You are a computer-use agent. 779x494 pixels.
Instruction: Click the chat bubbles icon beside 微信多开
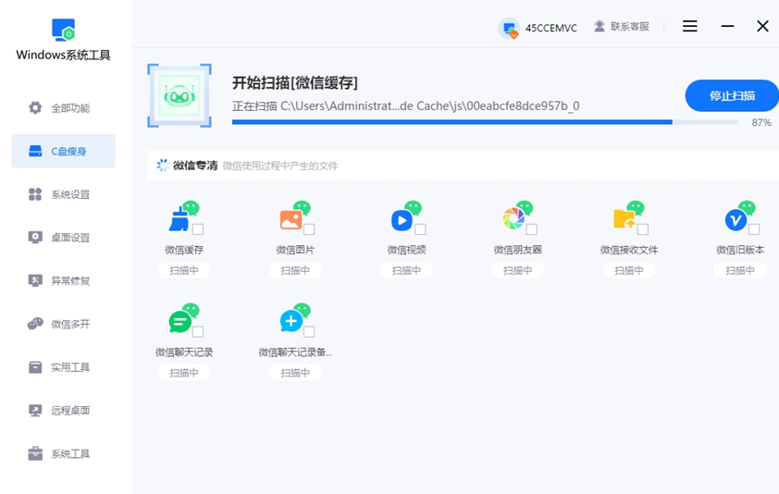[x=35, y=324]
